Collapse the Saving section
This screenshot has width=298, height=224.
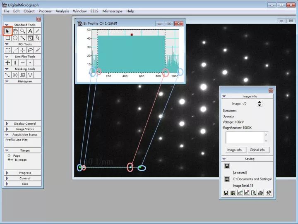click(224, 159)
